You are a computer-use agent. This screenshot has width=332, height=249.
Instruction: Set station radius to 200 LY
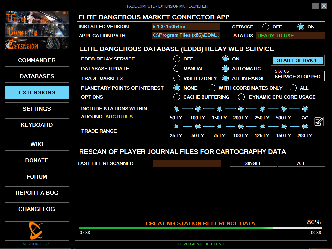[241, 109]
